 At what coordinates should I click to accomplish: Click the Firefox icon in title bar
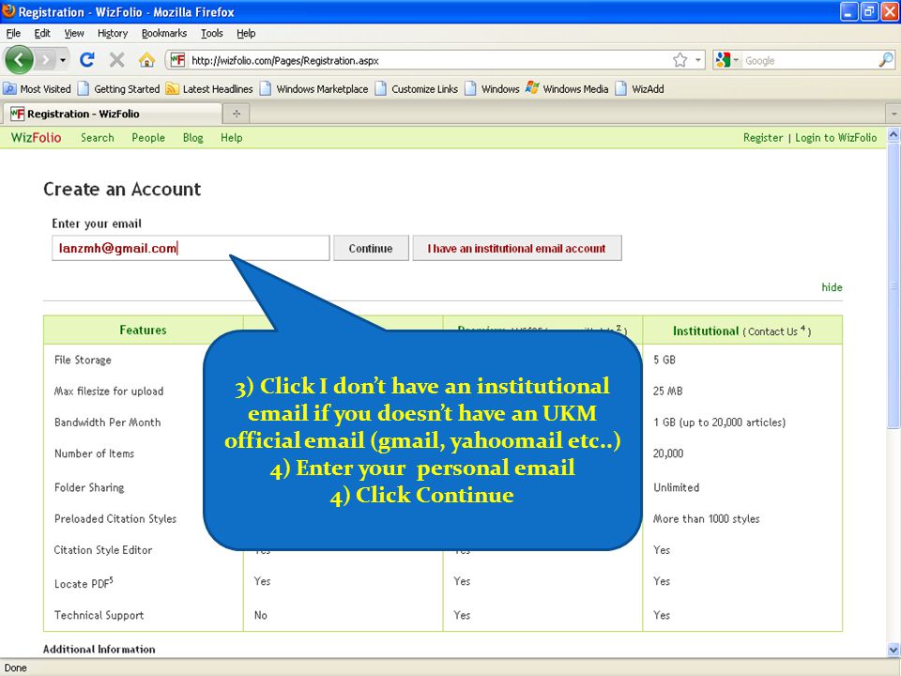pos(8,11)
